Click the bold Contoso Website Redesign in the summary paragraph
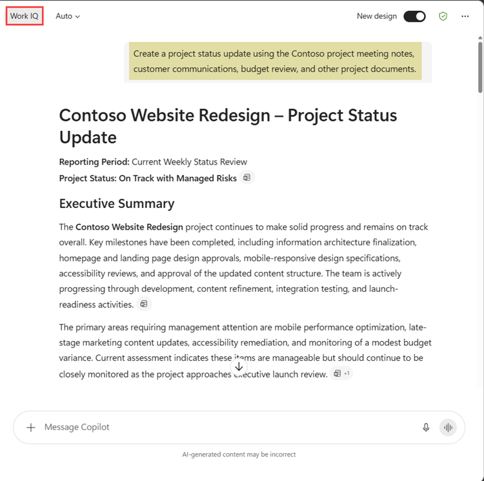 coord(129,227)
